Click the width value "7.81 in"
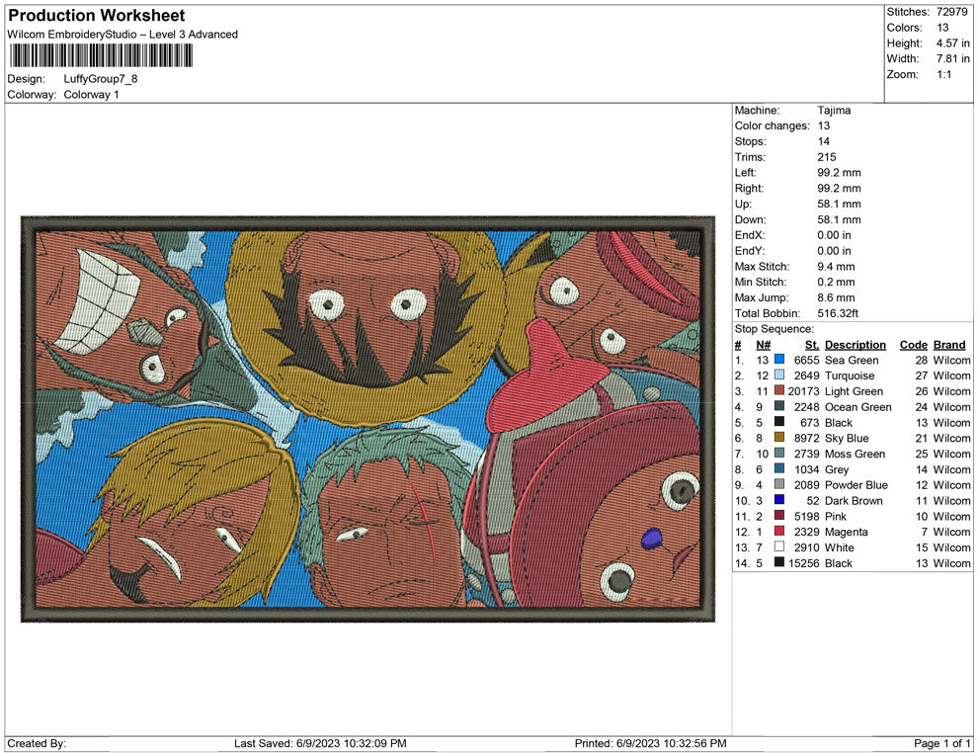 pos(952,58)
